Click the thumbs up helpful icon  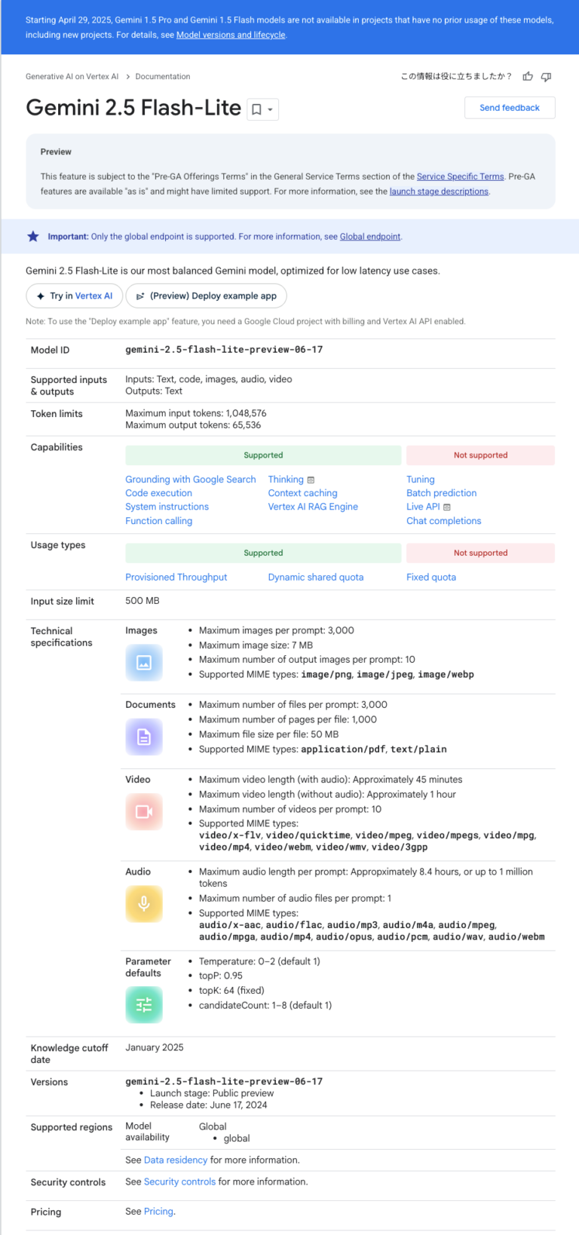pyautogui.click(x=528, y=76)
